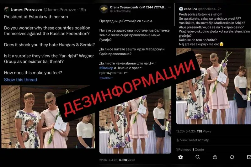Click the Show this thread link
The image size is (251, 167).
pyautogui.click(x=20, y=80)
